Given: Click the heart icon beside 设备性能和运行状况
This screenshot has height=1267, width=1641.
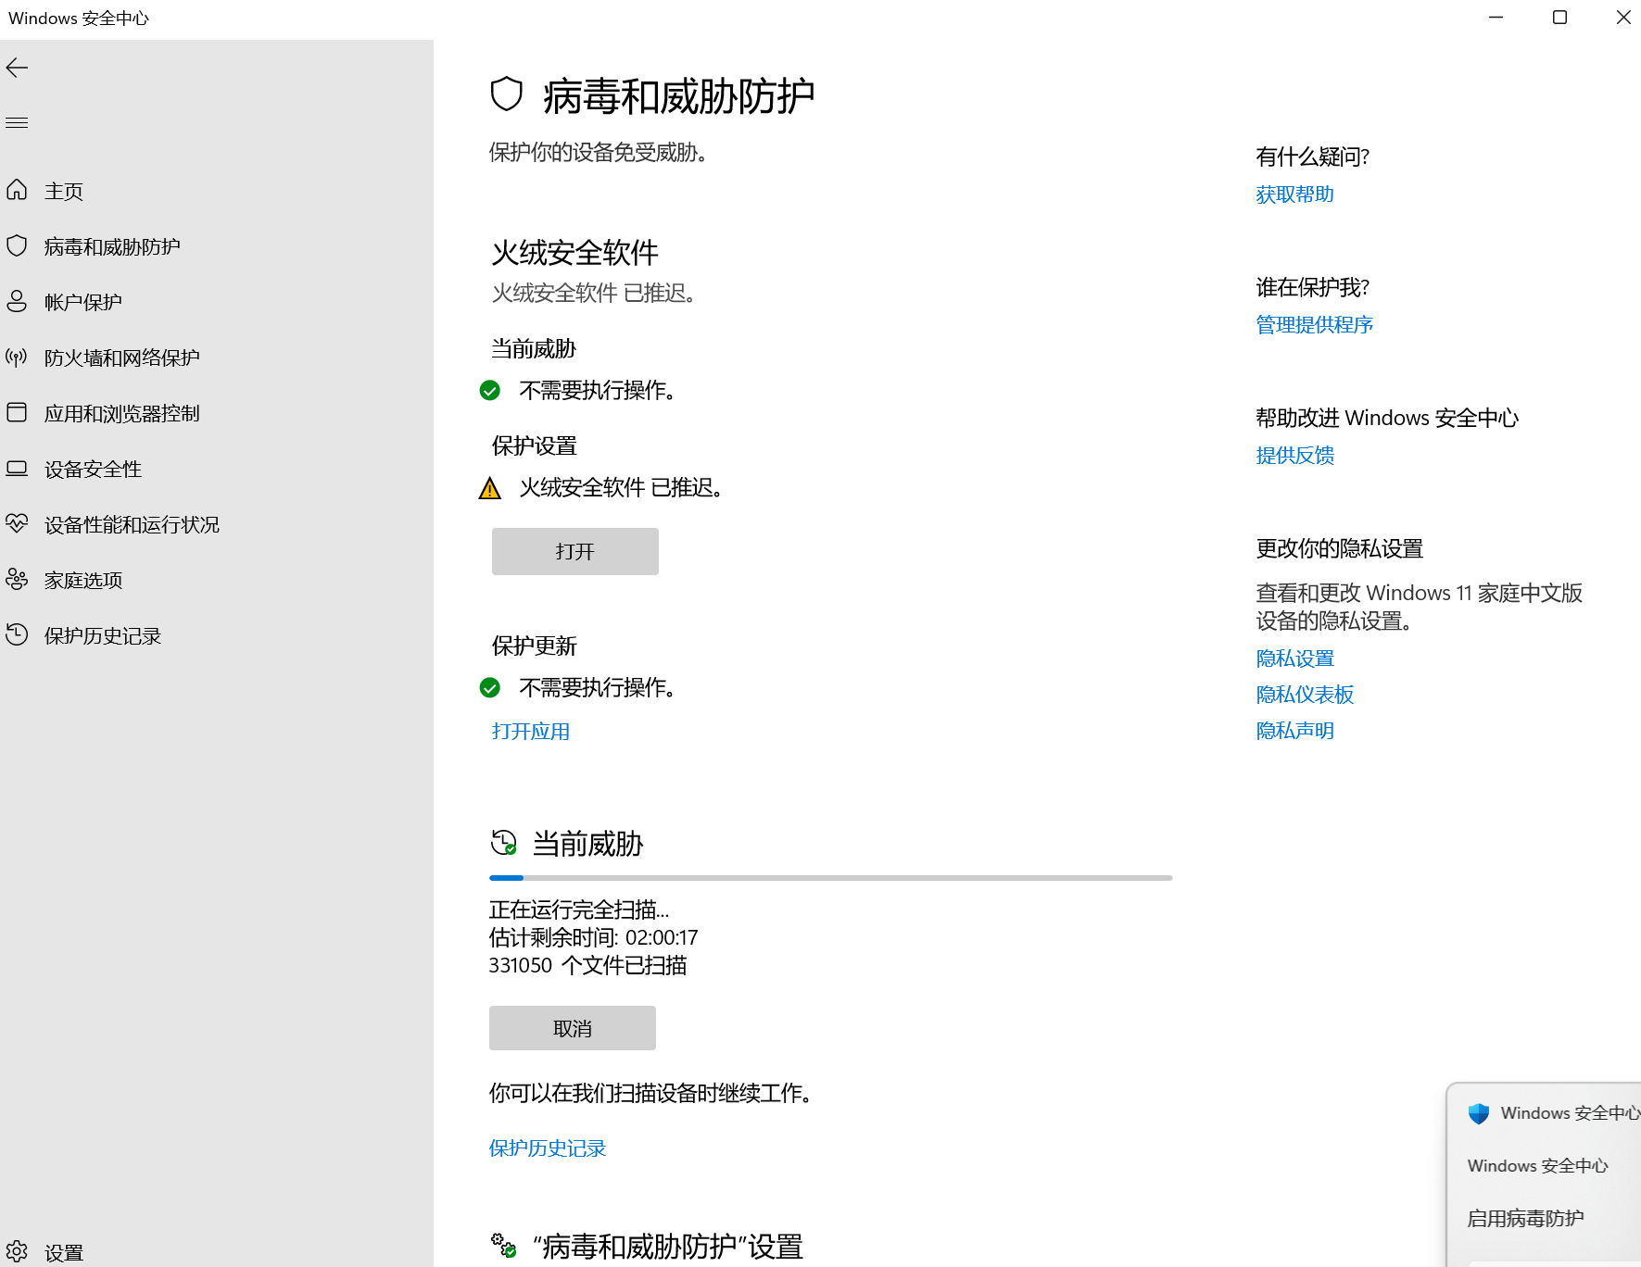Looking at the screenshot, I should tap(17, 523).
